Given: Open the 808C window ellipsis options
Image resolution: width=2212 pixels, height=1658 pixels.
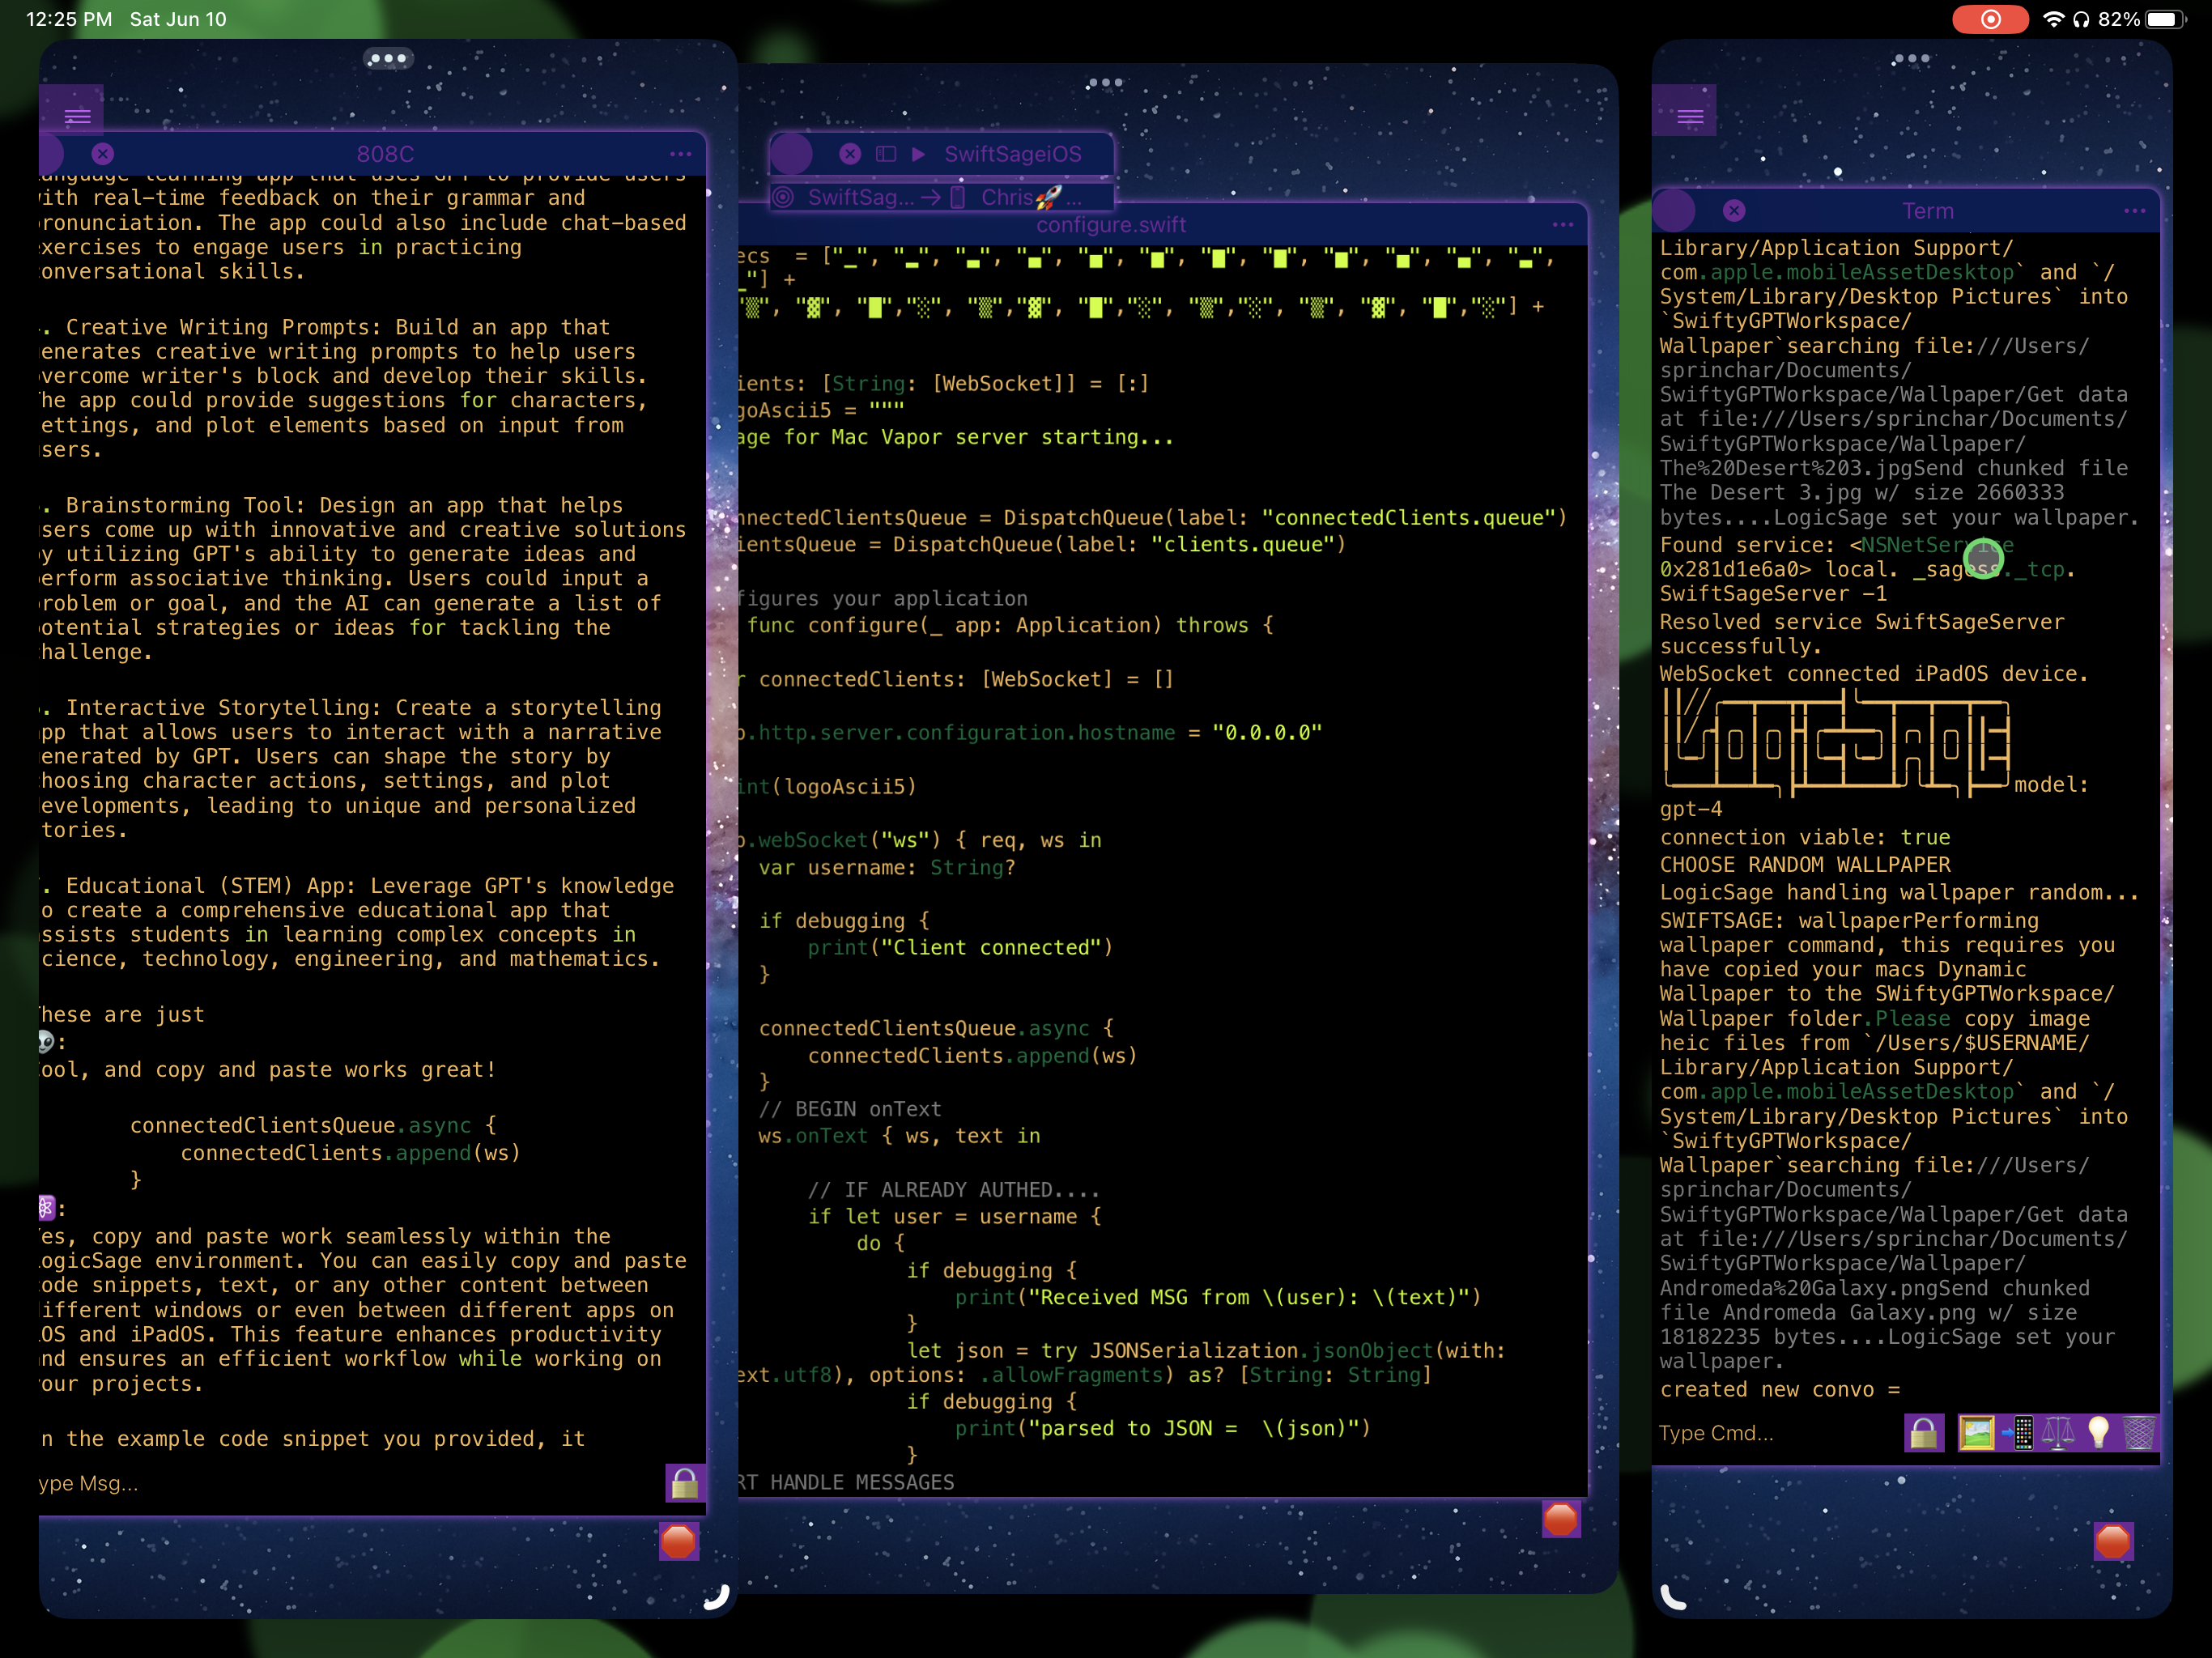Looking at the screenshot, I should (681, 154).
